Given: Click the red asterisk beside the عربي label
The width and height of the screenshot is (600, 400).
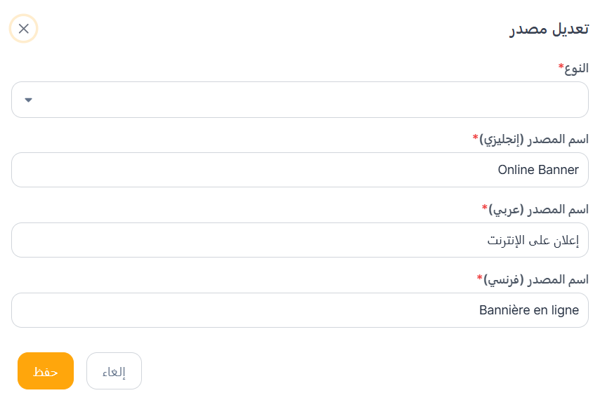Looking at the screenshot, I should pos(484,207).
